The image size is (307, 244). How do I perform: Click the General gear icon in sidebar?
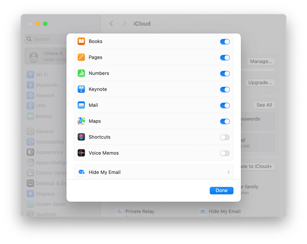click(30, 131)
